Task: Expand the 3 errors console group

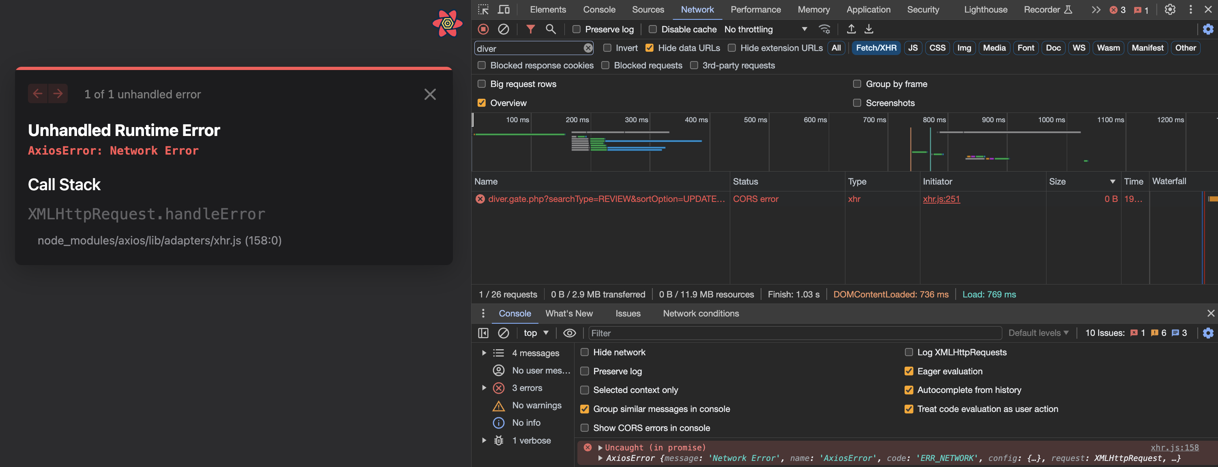Action: [484, 388]
